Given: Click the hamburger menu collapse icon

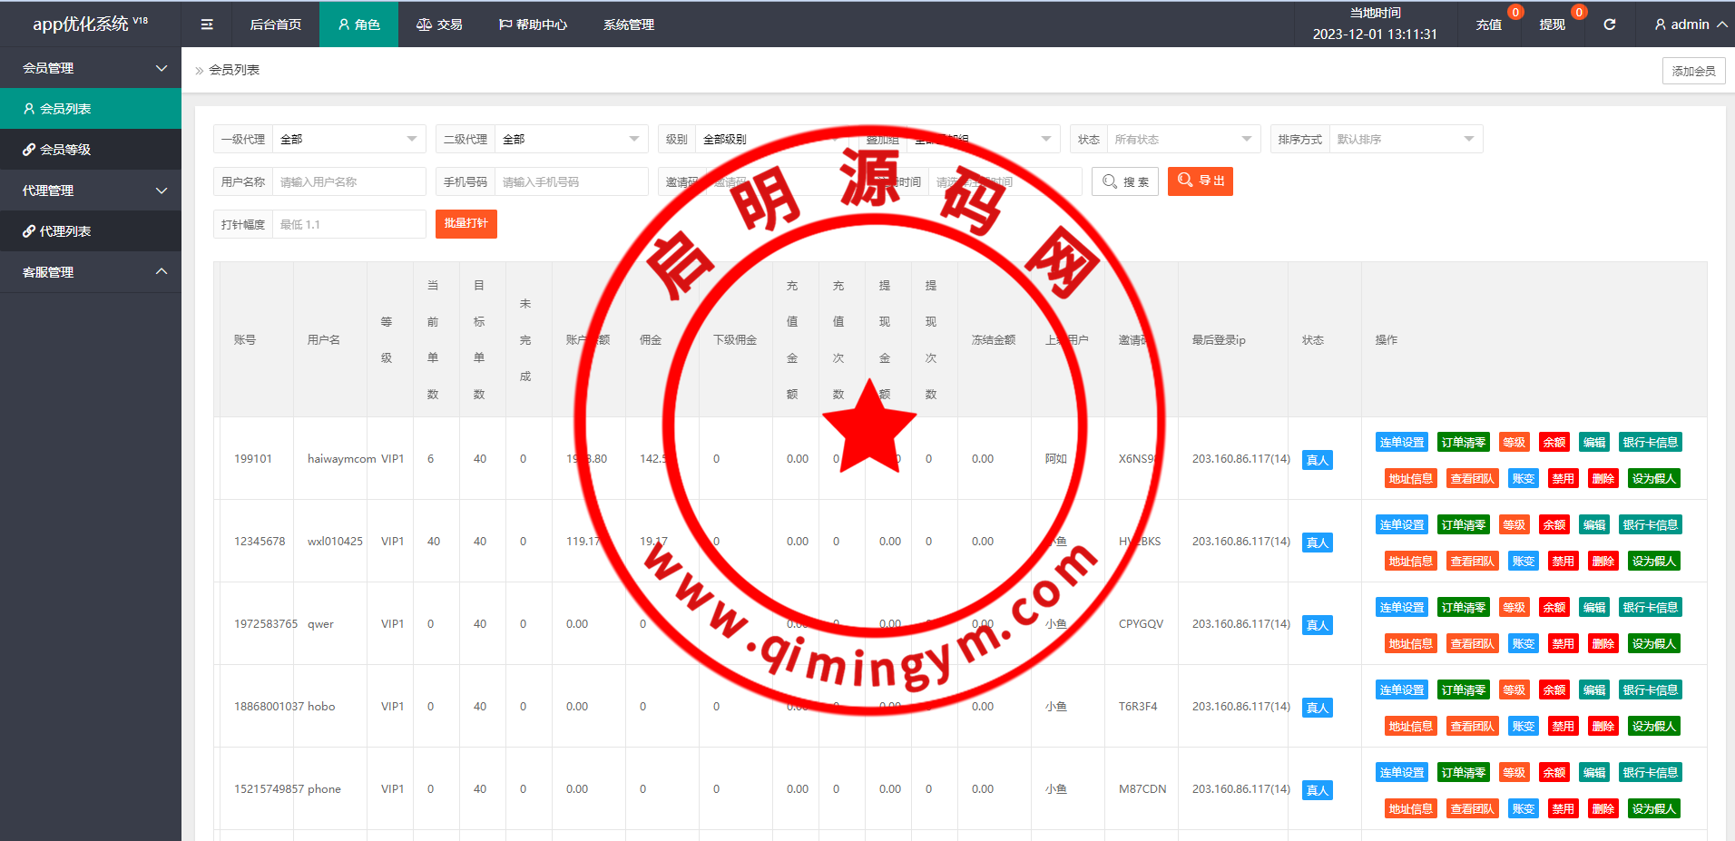Looking at the screenshot, I should [x=207, y=24].
